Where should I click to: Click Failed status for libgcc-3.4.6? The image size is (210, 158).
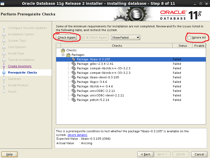tap(177, 82)
